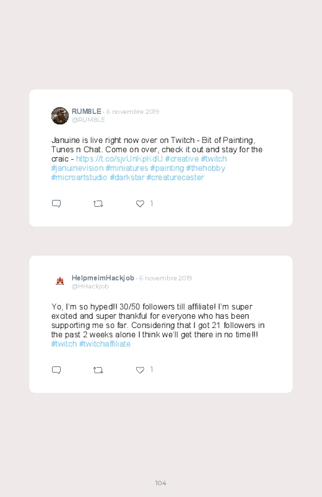This screenshot has width=322, height=497.
Task: Click the reply icon on RUM8LE's tweet
Action: (56, 204)
